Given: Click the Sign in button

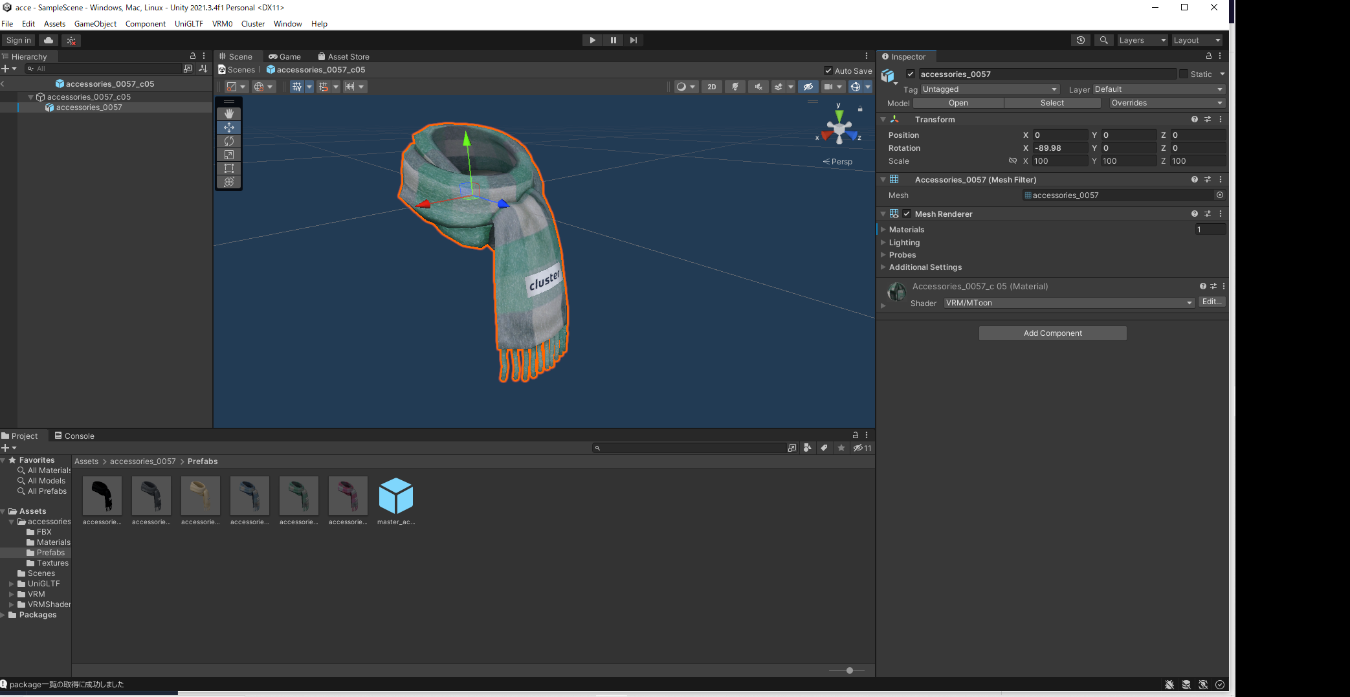Looking at the screenshot, I should [x=19, y=40].
